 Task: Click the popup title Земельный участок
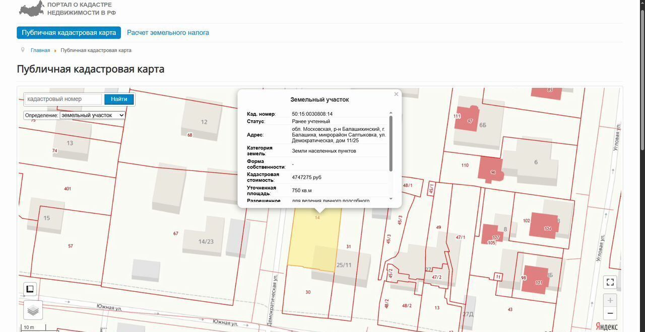click(319, 100)
